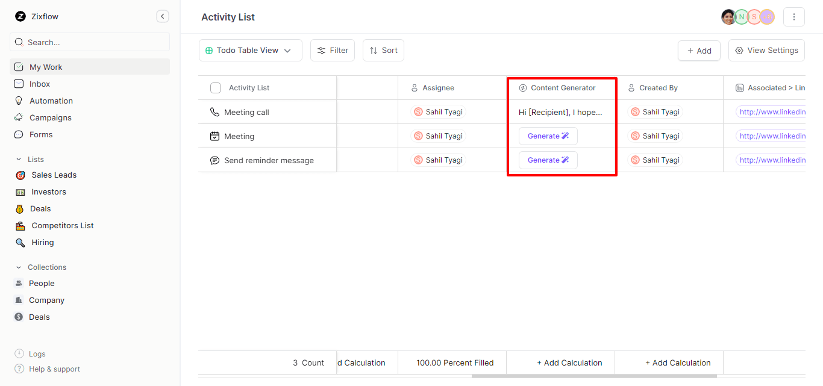
Task: Open the three-dot options menu top right
Action: click(x=794, y=16)
